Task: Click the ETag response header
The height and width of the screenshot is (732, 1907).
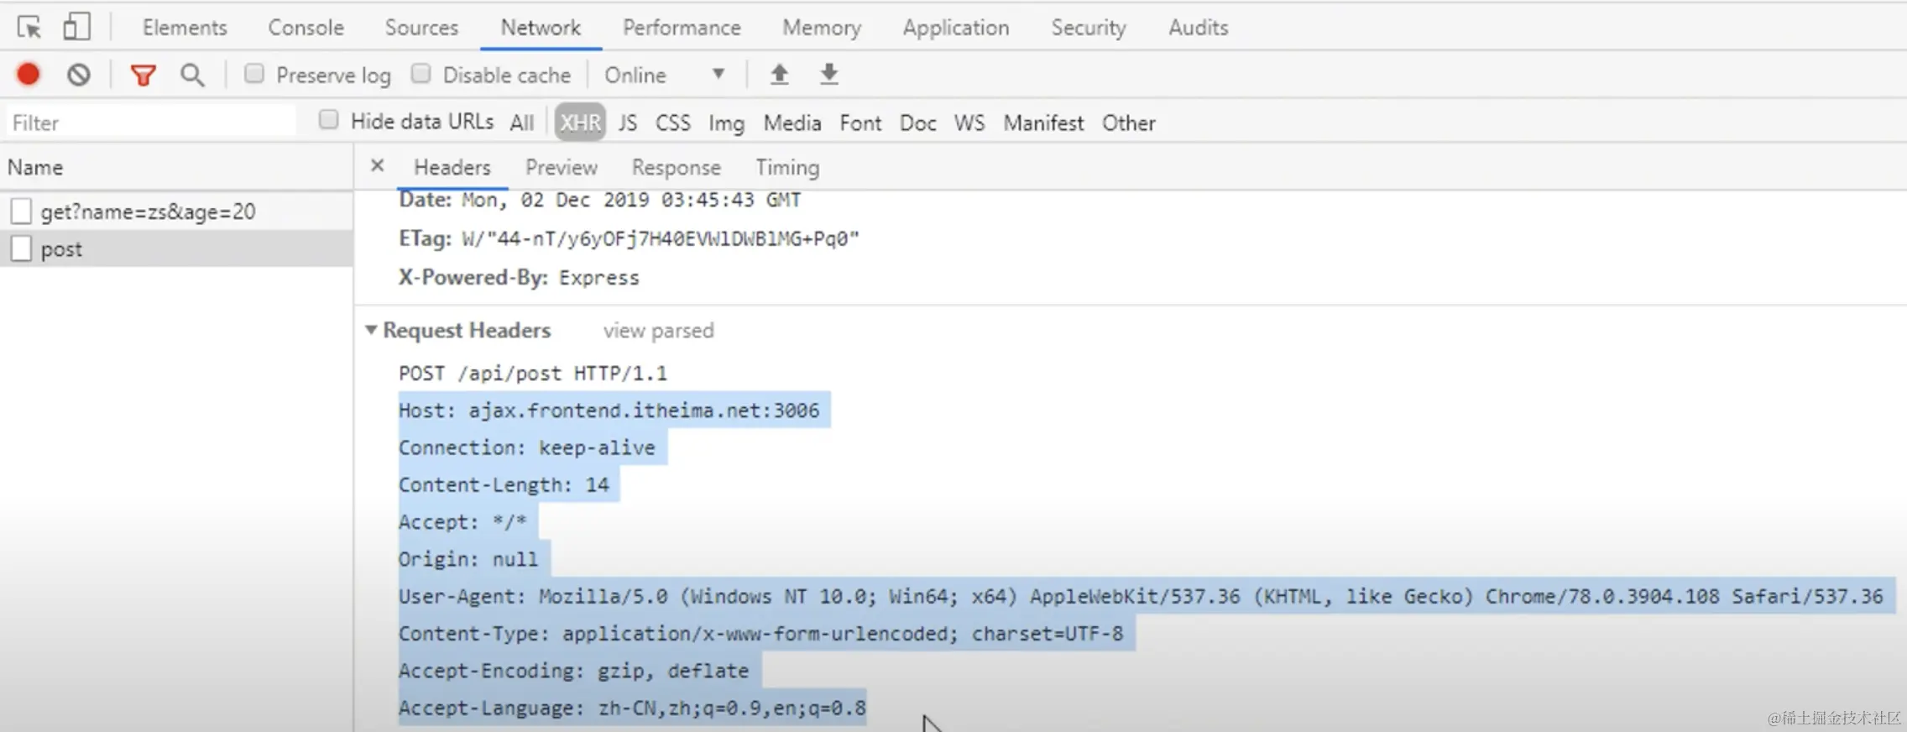Action: point(629,238)
